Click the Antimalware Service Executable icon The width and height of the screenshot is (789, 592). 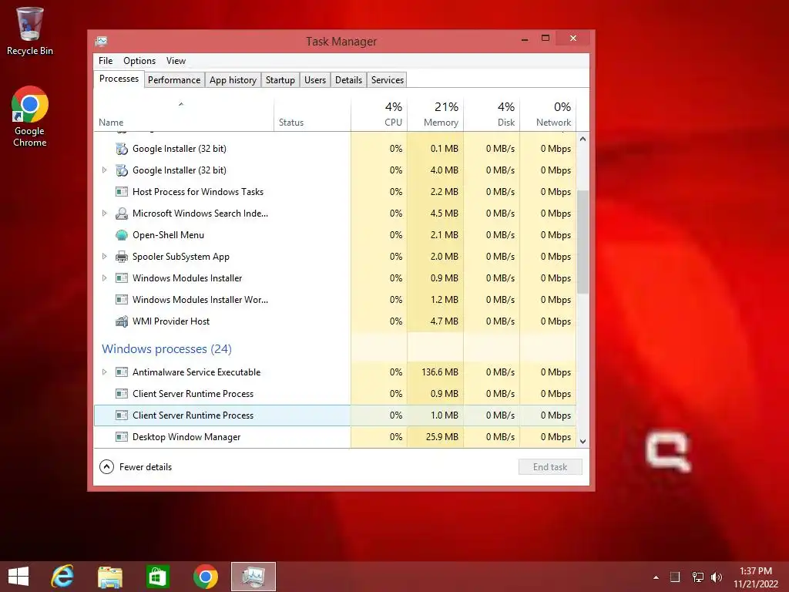pos(121,372)
